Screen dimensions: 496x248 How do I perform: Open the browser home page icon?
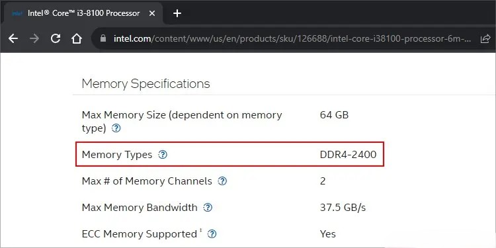click(x=77, y=38)
